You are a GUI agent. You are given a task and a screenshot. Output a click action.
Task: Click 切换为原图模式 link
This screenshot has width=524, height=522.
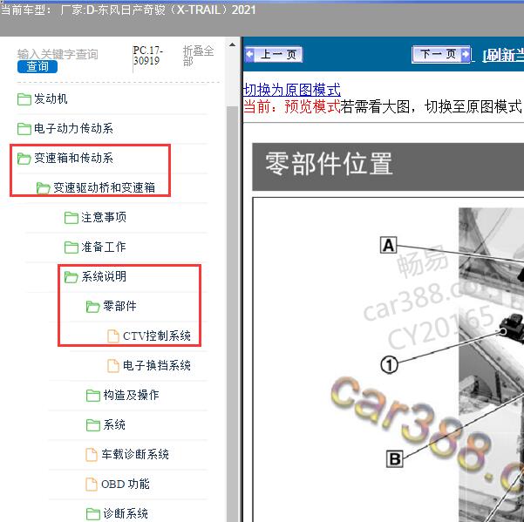292,90
